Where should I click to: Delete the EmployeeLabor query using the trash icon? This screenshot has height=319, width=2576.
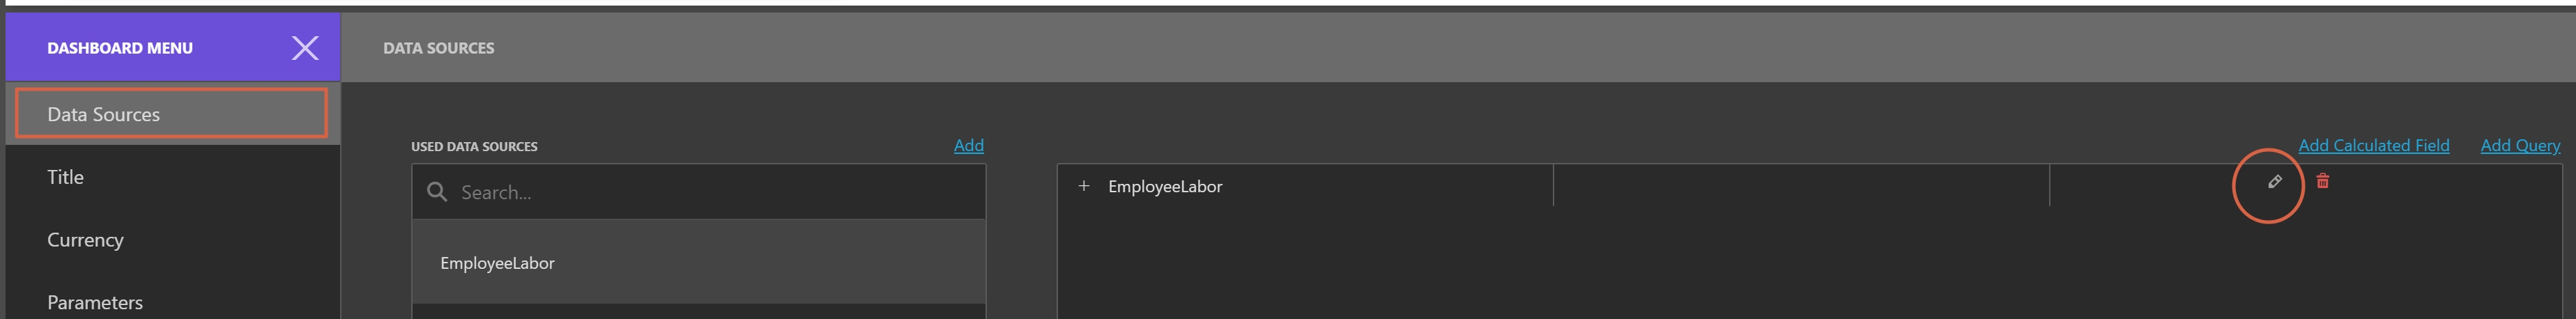point(2323,181)
